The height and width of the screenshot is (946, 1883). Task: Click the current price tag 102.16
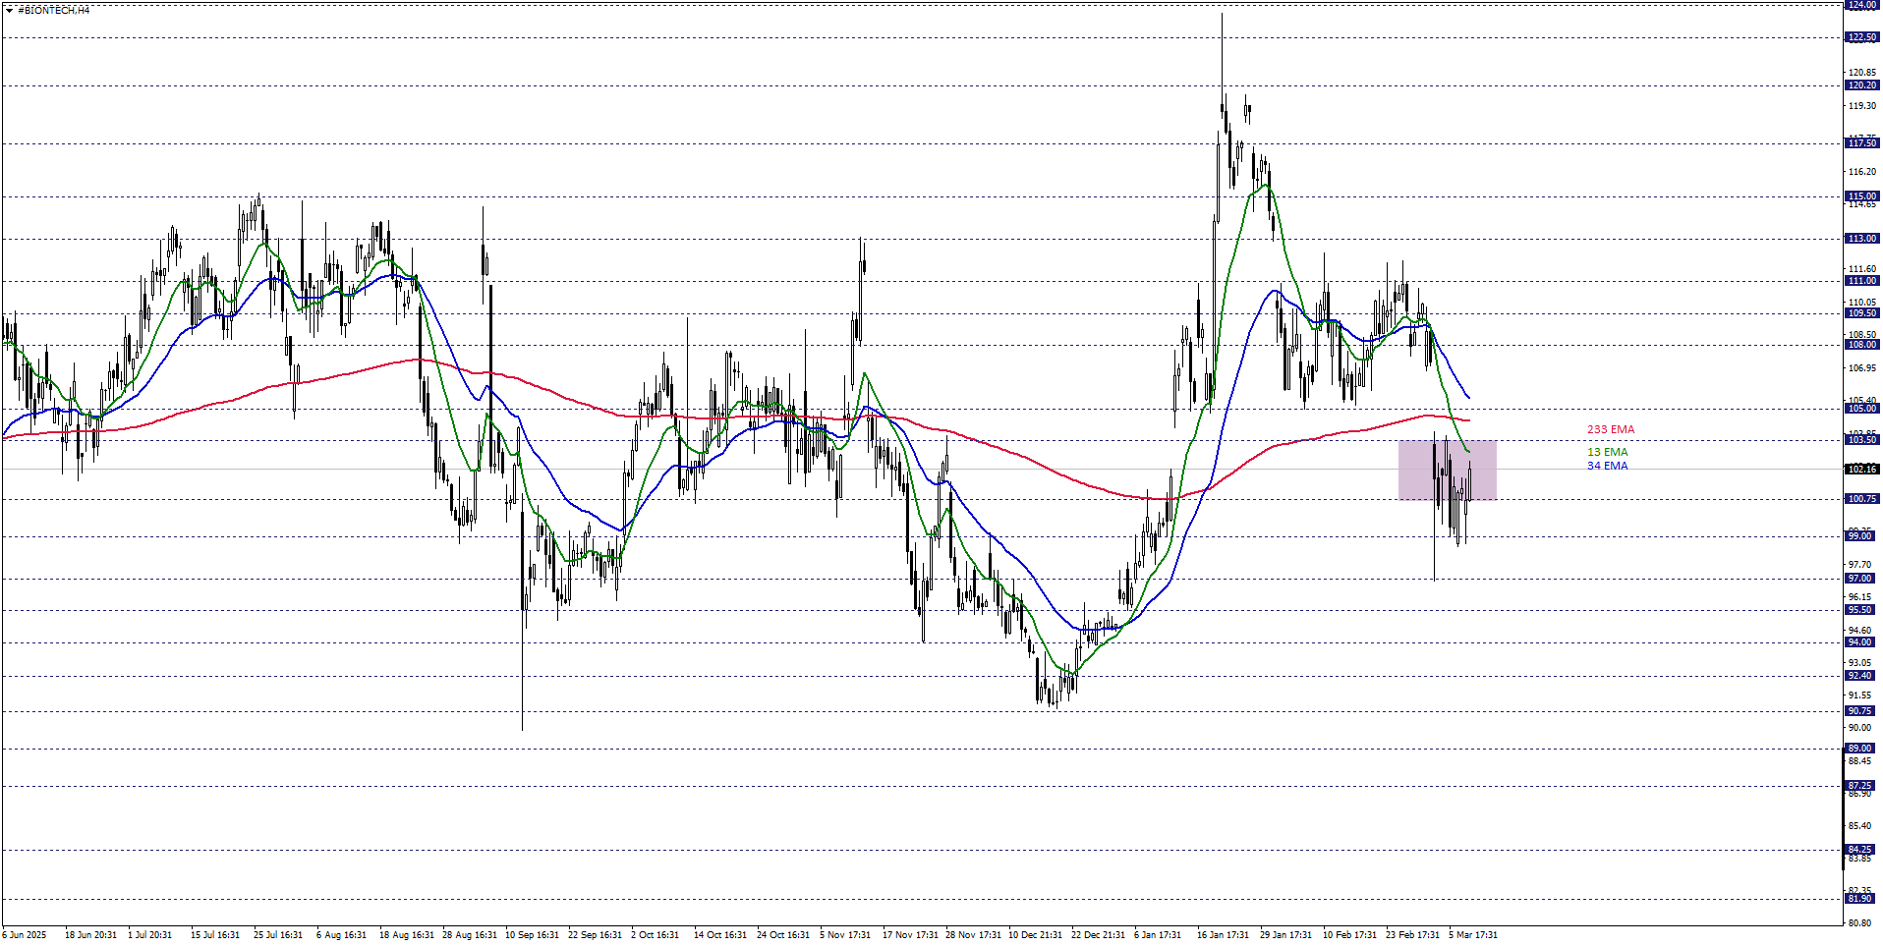(x=1861, y=470)
